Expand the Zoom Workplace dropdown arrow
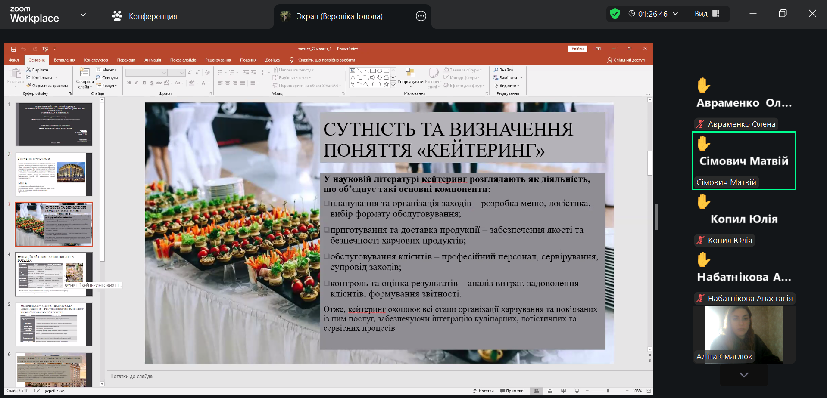 point(83,15)
